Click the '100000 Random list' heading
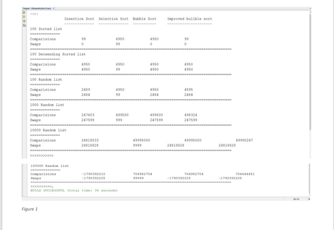The height and width of the screenshot is (230, 334). coord(50,166)
